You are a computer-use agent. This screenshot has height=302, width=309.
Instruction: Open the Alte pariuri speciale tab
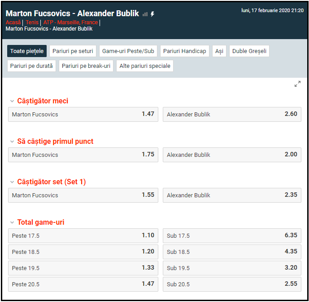click(145, 66)
